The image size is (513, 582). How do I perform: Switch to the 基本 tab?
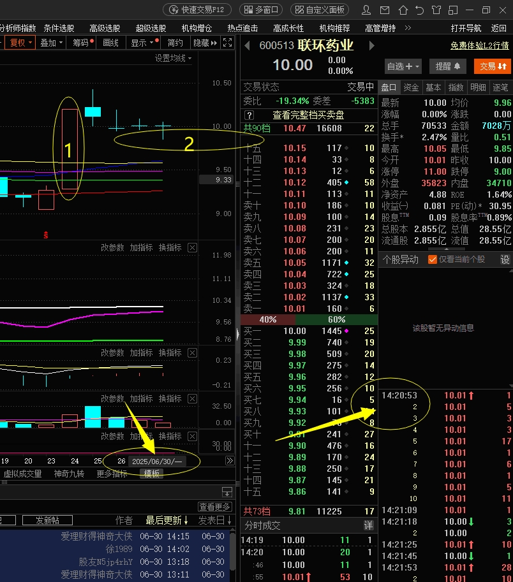coord(433,87)
